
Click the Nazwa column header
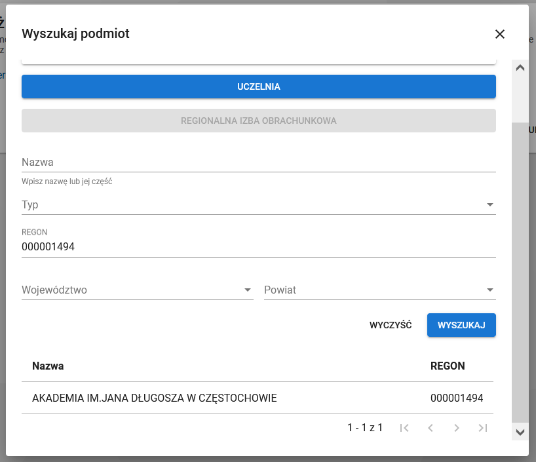pos(48,366)
